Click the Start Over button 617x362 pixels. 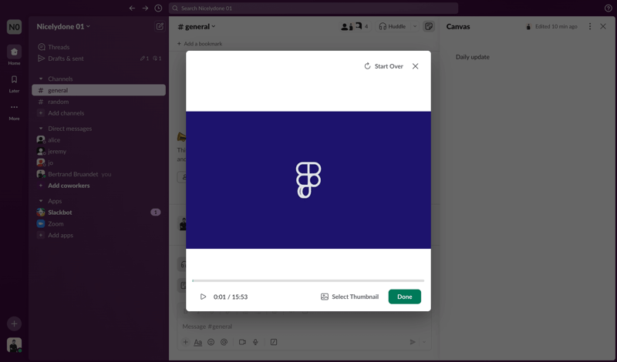point(383,66)
